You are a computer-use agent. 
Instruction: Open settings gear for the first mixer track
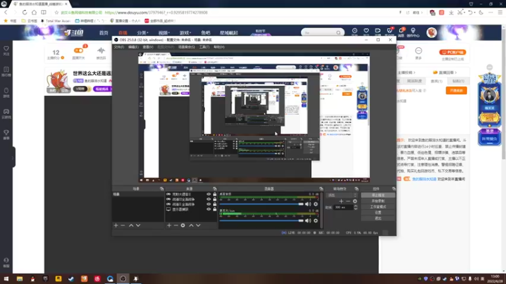pos(316,204)
